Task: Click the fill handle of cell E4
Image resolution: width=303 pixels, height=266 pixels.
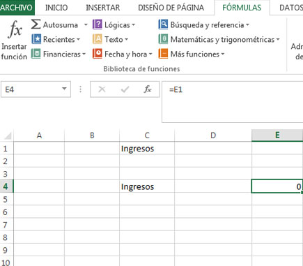Action: (302, 193)
